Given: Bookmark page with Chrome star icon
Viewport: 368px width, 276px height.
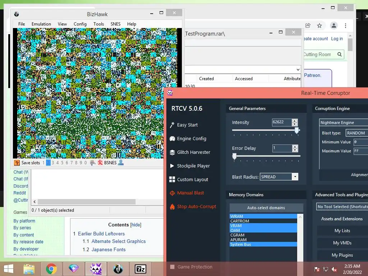Looking at the screenshot, I should click(x=319, y=26).
